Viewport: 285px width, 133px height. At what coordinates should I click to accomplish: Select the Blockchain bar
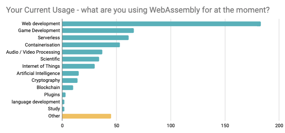click(x=67, y=88)
